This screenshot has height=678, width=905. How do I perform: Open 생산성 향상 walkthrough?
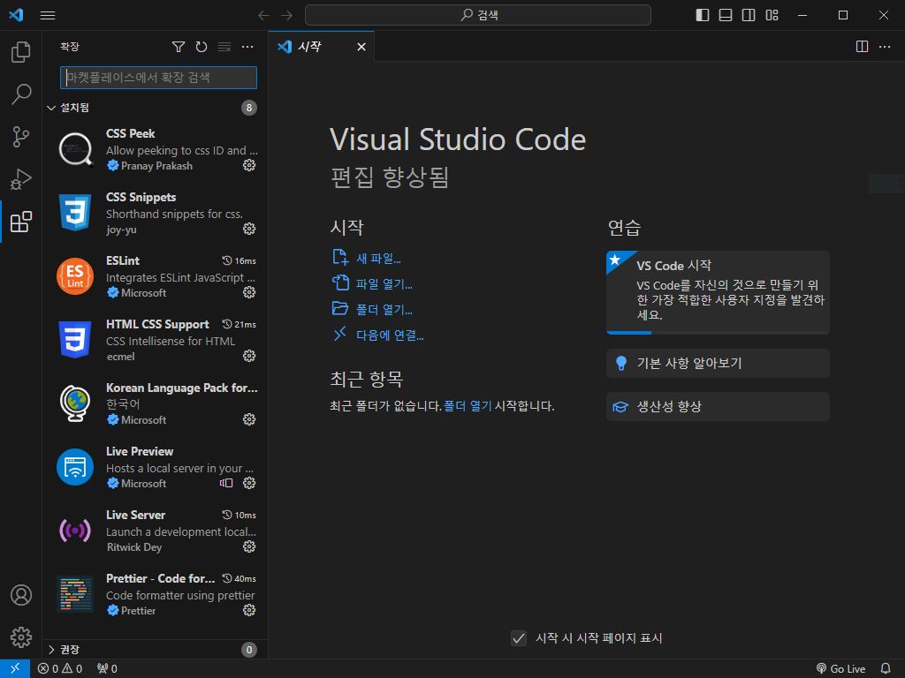point(718,406)
